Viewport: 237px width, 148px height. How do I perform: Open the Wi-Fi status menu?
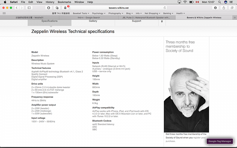(185, 2)
